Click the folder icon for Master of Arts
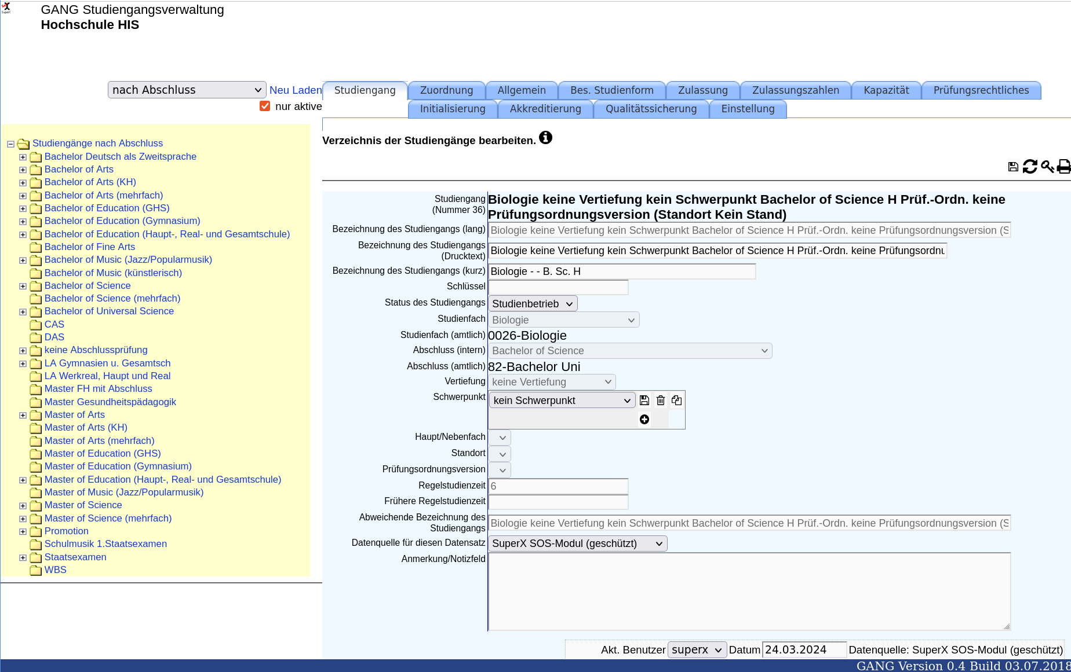This screenshot has height=672, width=1071. (x=36, y=415)
